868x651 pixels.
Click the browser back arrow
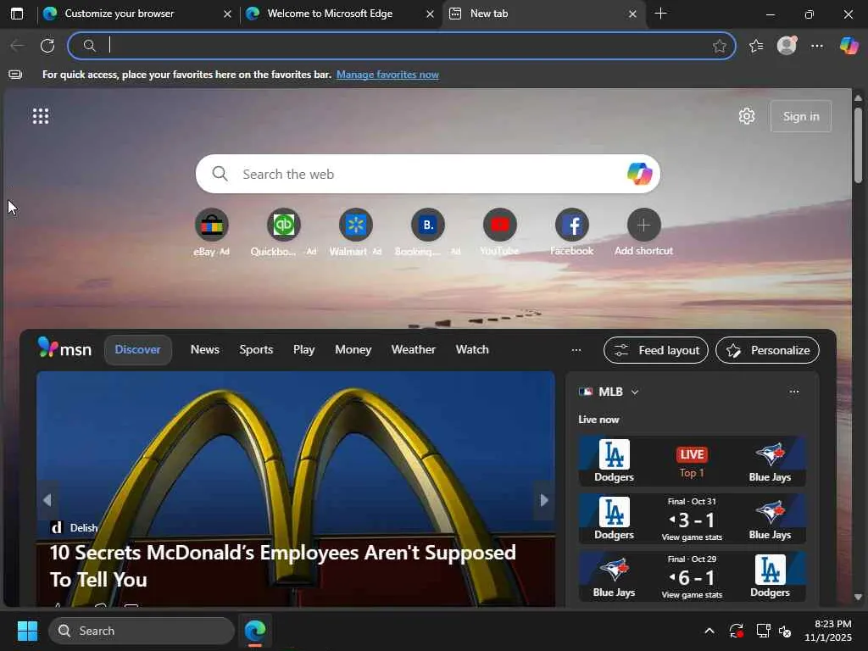click(17, 46)
